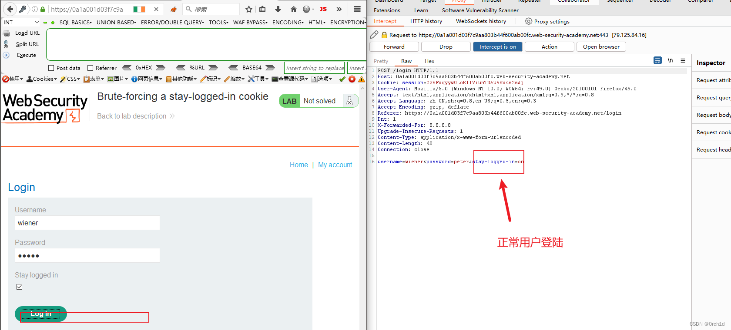Toggle the \n non-printable characters icon
731x330 pixels.
(671, 60)
